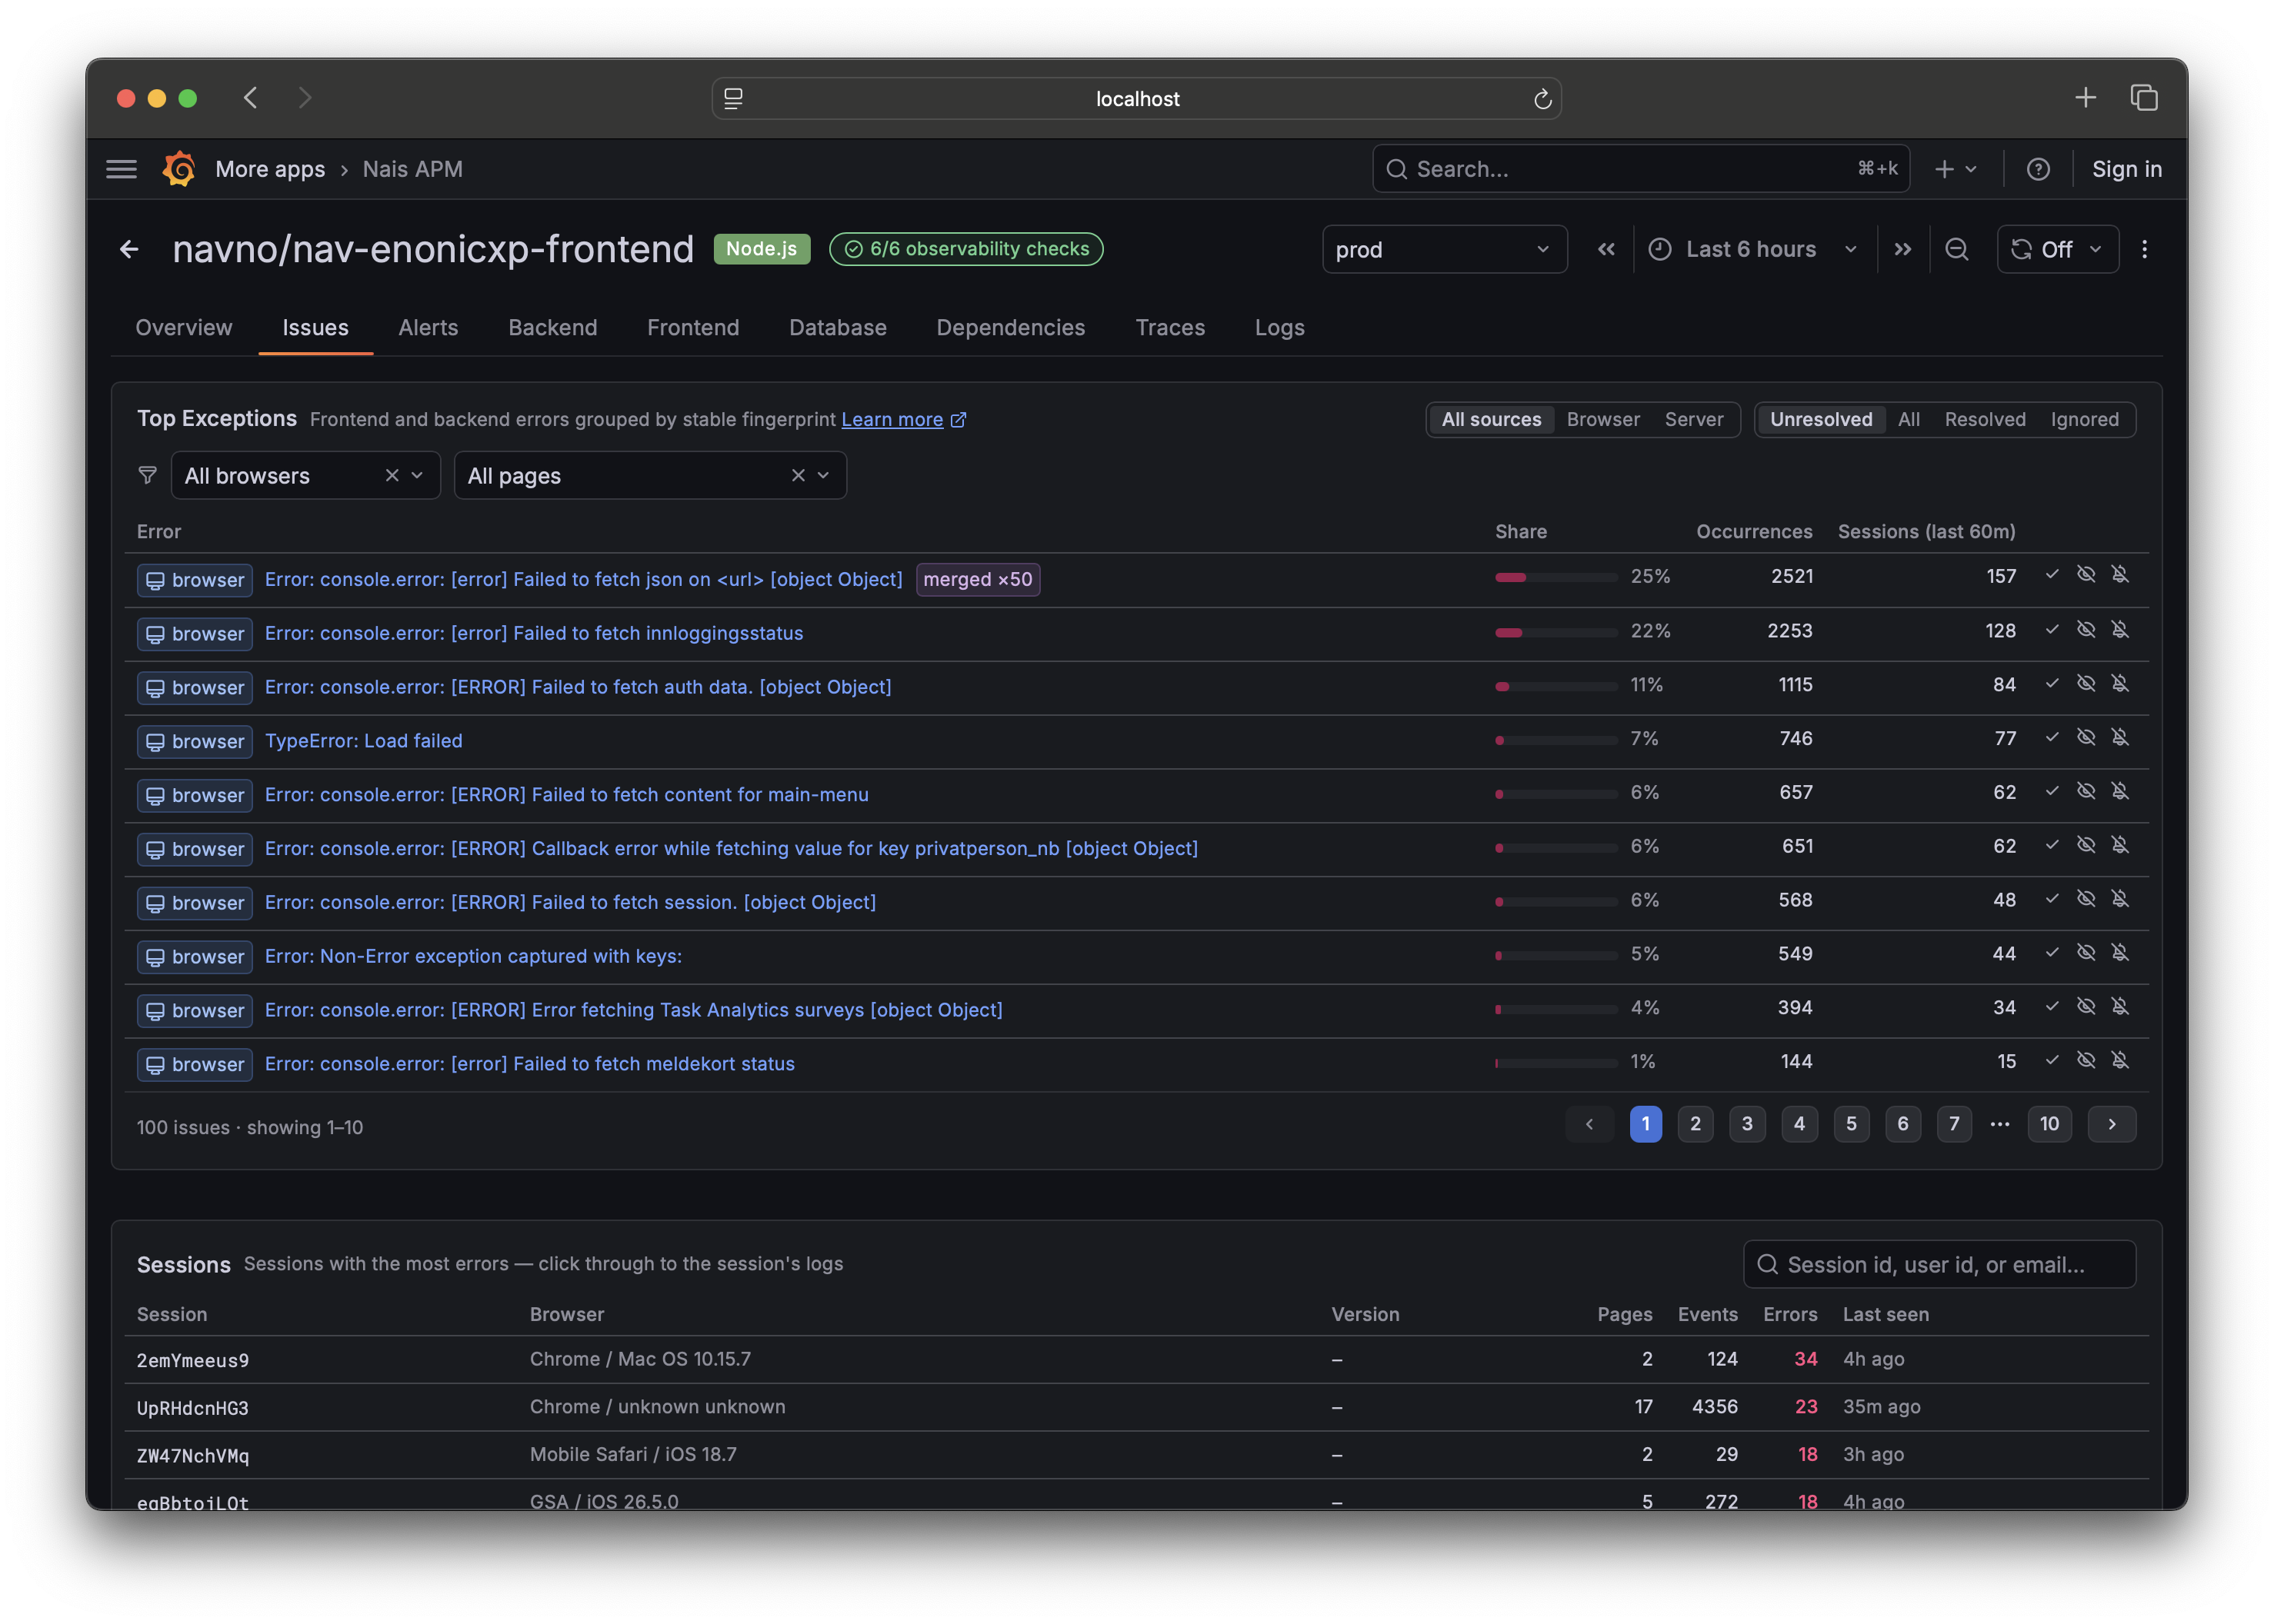This screenshot has width=2274, height=1624.
Task: Switch to the Overview tab
Action: coord(183,328)
